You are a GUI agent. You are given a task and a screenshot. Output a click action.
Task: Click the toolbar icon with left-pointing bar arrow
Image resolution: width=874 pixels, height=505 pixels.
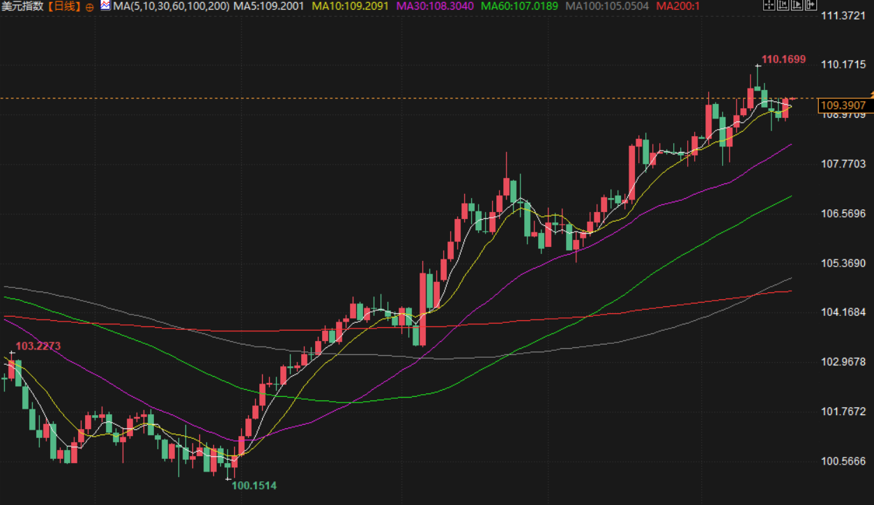click(x=783, y=4)
